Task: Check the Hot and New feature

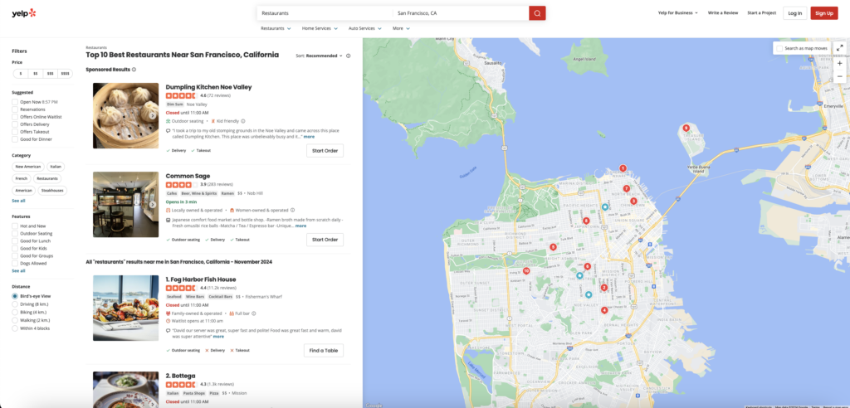Action: [15, 226]
